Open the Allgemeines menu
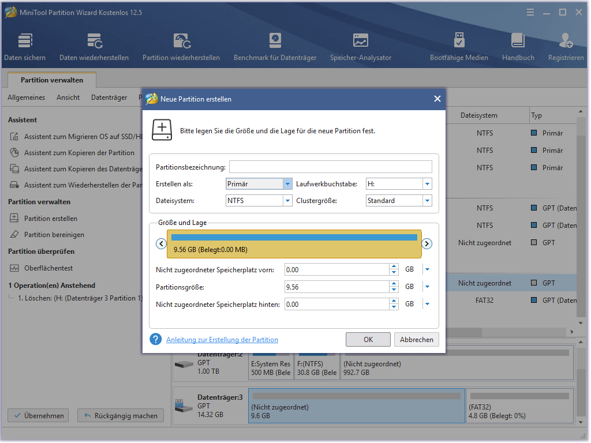This screenshot has width=591, height=443. (x=27, y=97)
